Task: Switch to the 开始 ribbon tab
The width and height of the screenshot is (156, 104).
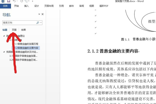Action: click(16, 6)
